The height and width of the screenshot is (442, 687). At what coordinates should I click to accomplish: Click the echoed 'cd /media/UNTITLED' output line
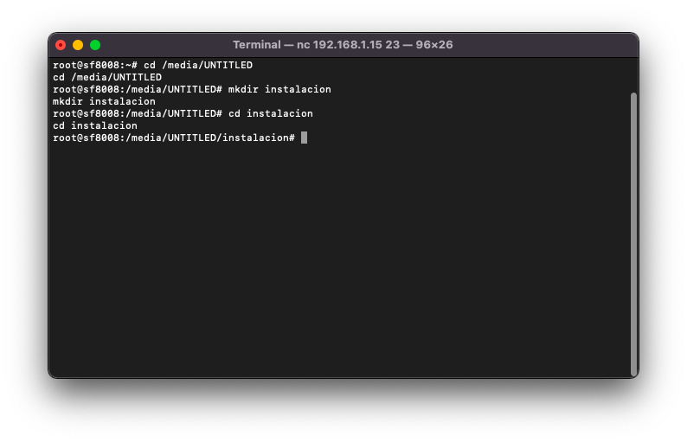point(107,77)
